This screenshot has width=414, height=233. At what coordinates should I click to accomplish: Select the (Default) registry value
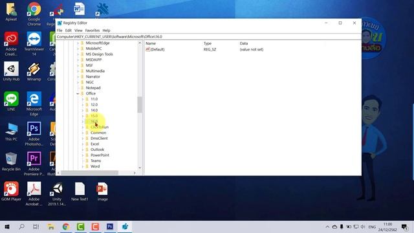click(x=157, y=49)
